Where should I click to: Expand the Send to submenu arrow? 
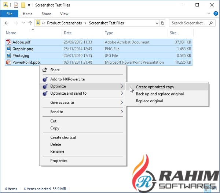pyautogui.click(x=122, y=112)
